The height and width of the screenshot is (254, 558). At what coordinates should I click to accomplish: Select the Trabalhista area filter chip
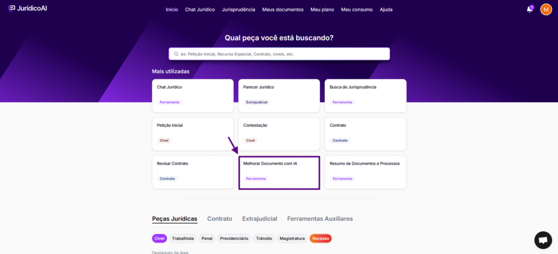coord(183,238)
